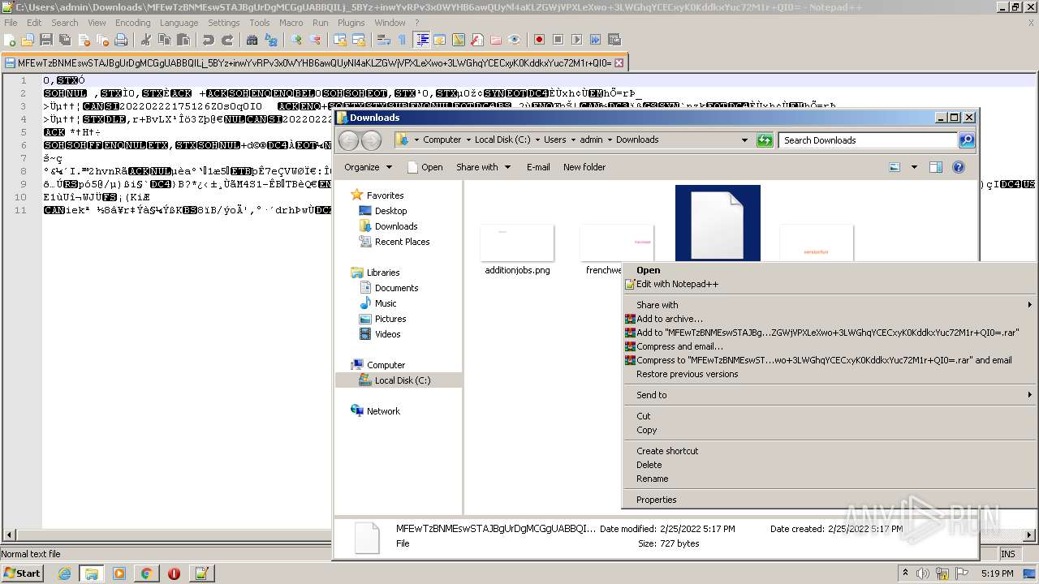The width and height of the screenshot is (1039, 584).
Task: Click the Refresh icon beside address bar
Action: click(765, 140)
